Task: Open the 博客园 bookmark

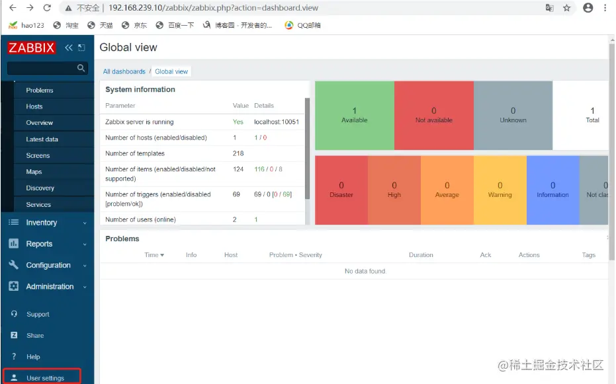Action: tap(238, 26)
